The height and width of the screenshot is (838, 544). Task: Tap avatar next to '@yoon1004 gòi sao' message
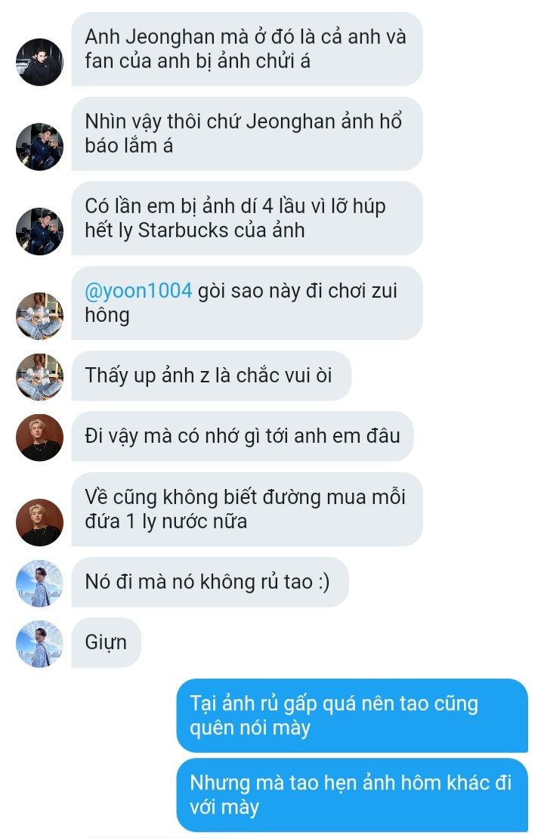[39, 316]
